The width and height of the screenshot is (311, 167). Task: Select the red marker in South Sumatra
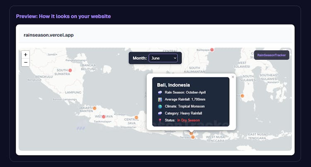point(70,70)
